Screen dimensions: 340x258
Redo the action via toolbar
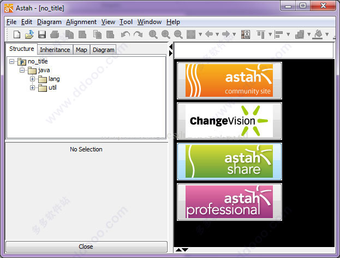138,34
